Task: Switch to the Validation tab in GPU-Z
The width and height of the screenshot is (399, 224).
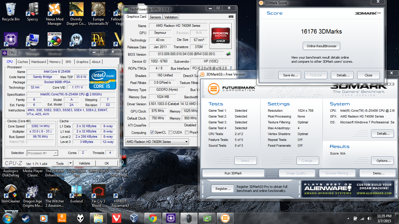Action: pyautogui.click(x=171, y=17)
